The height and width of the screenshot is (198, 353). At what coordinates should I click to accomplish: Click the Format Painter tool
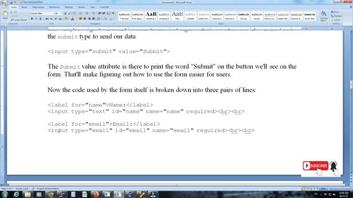(18, 20)
